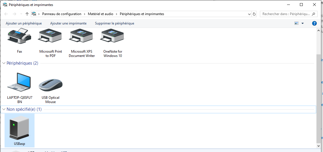The image size is (323, 152).
Task: Click chevron after Panneau de configuration
Action: [x=84, y=14]
